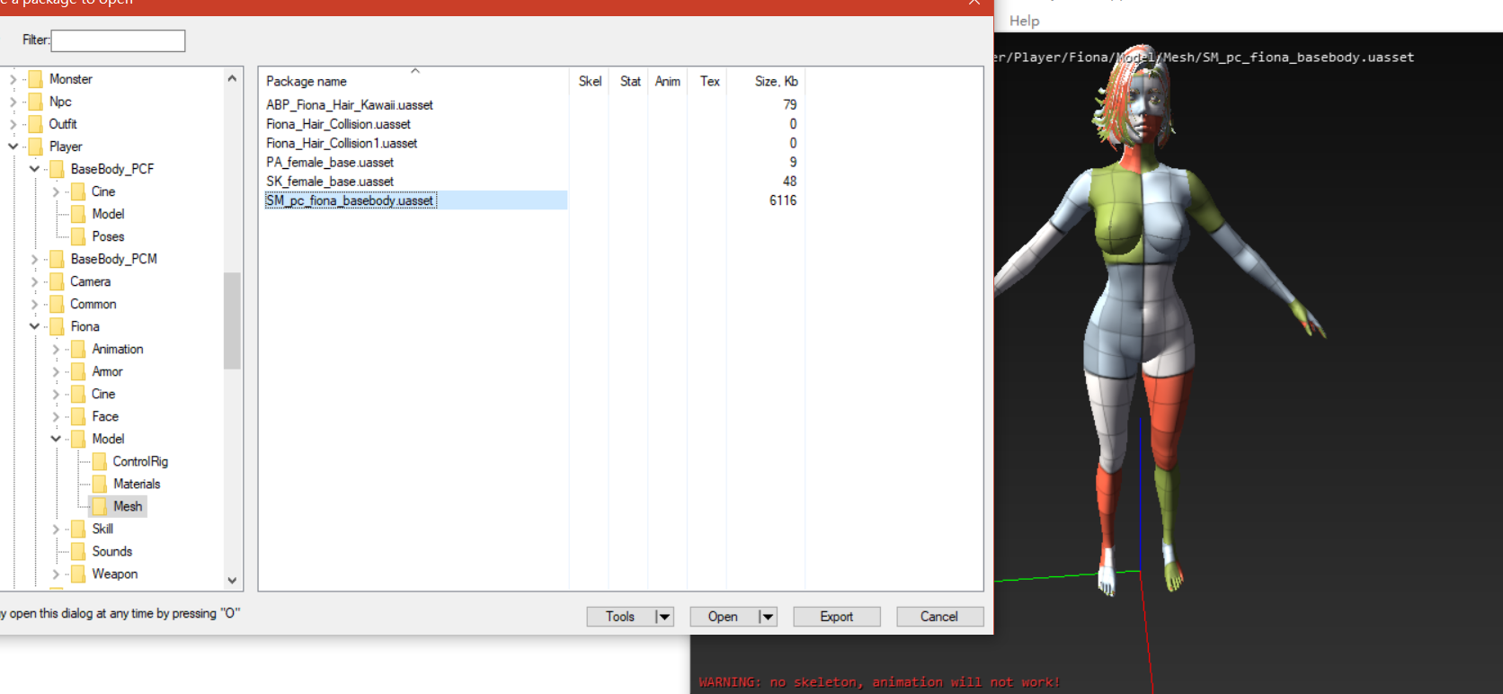Click the Sounds folder icon
The width and height of the screenshot is (1503, 694).
79,551
